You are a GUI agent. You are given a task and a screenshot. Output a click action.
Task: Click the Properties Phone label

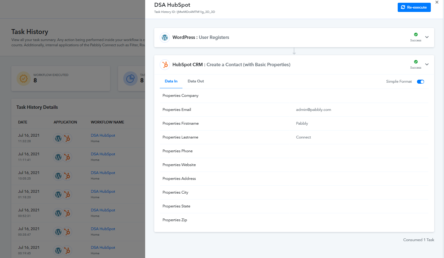pos(178,151)
